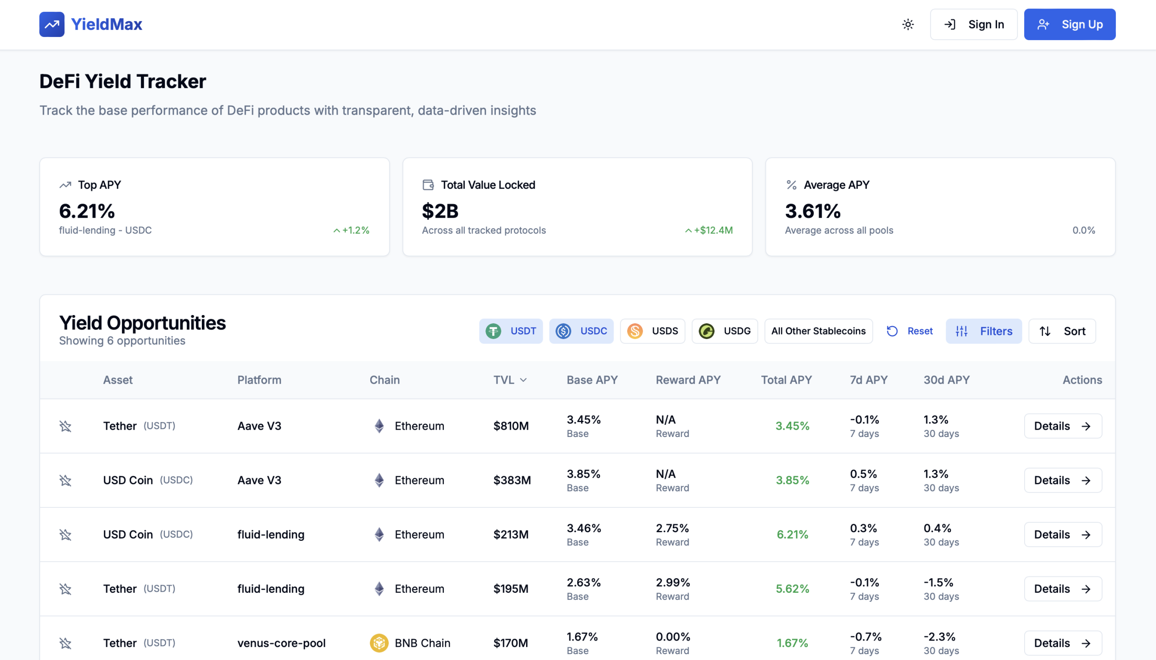
Task: Expand the Filters panel
Action: point(984,331)
